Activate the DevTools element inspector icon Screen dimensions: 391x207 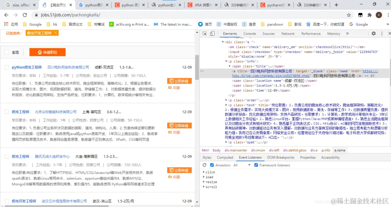point(205,34)
